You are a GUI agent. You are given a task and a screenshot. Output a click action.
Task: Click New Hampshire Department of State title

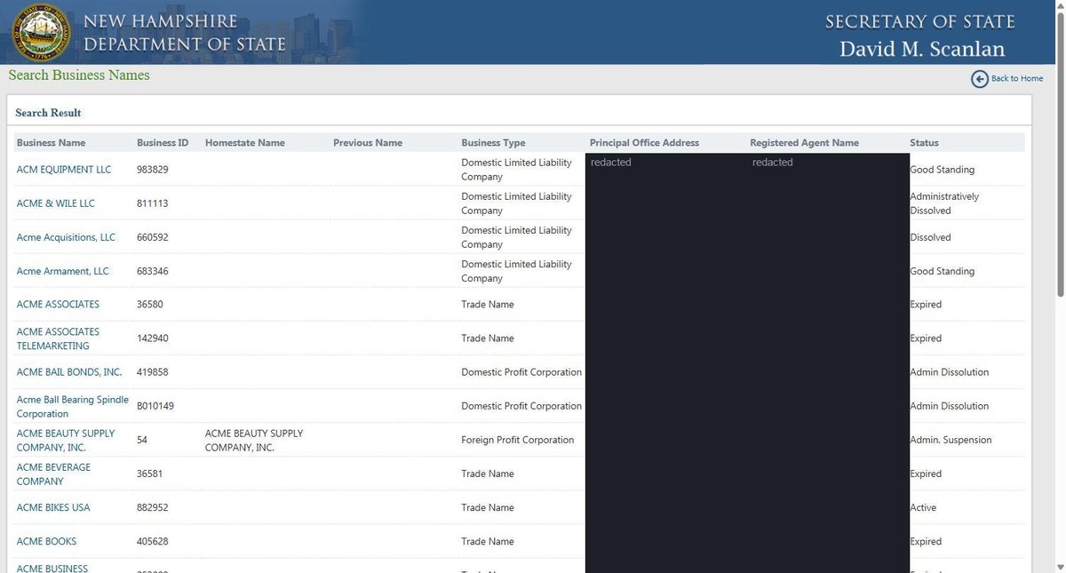coord(185,32)
